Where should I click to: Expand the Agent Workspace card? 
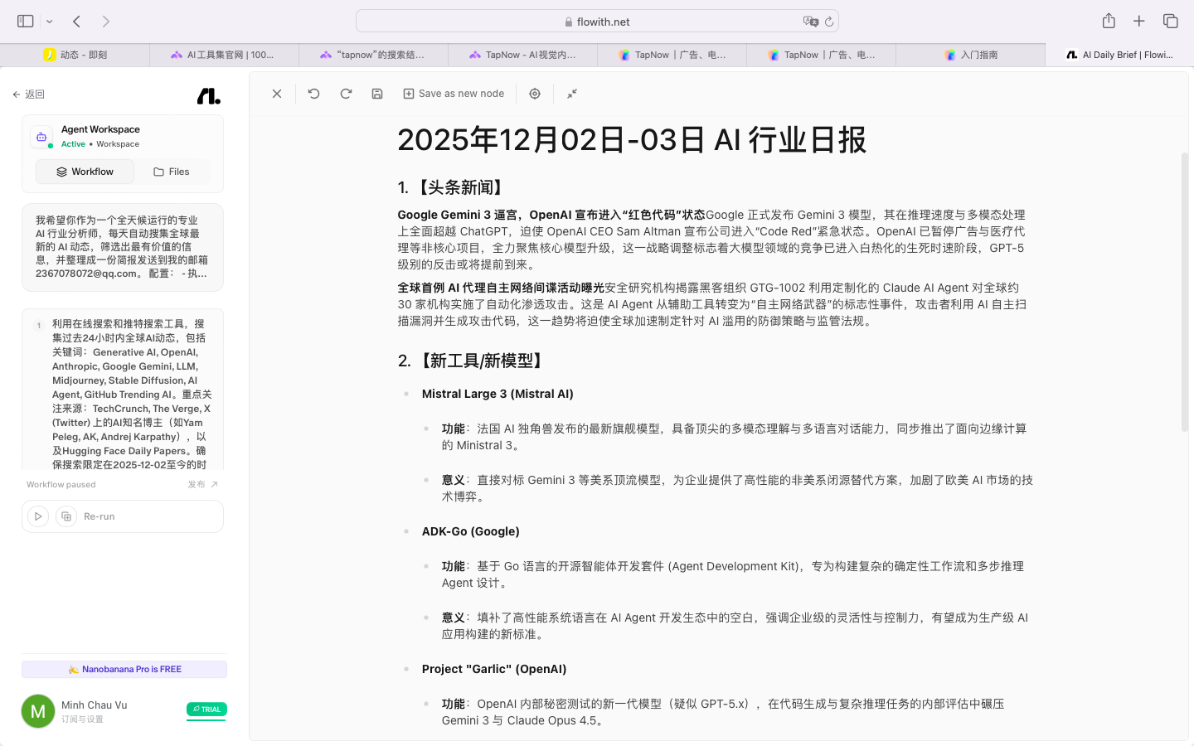coord(123,136)
